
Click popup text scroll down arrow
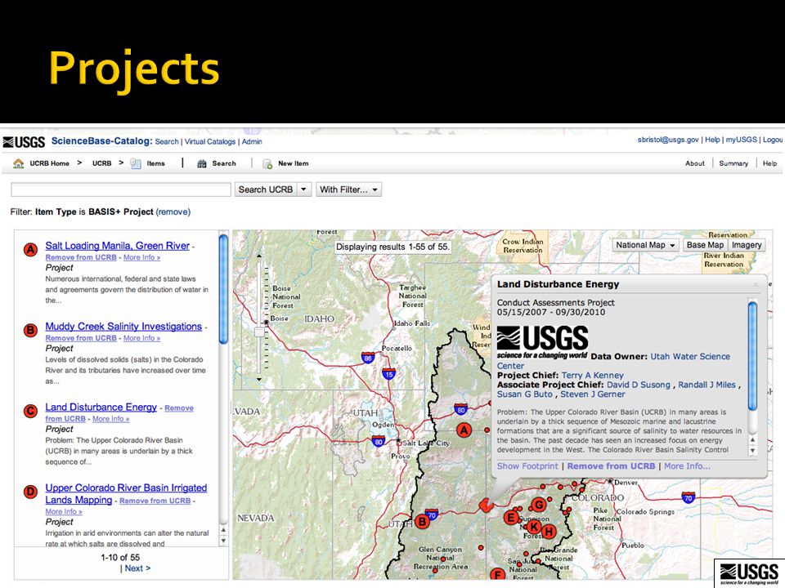coord(752,451)
